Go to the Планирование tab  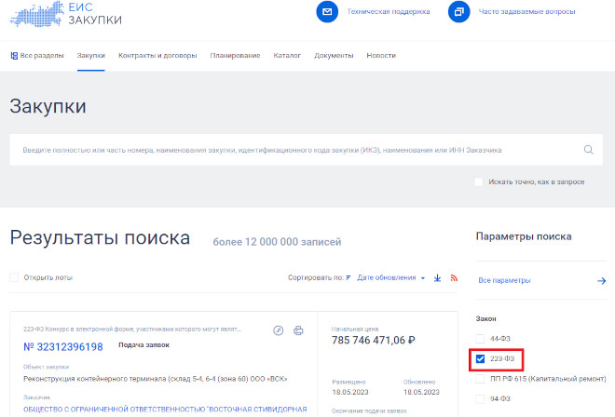(x=235, y=56)
